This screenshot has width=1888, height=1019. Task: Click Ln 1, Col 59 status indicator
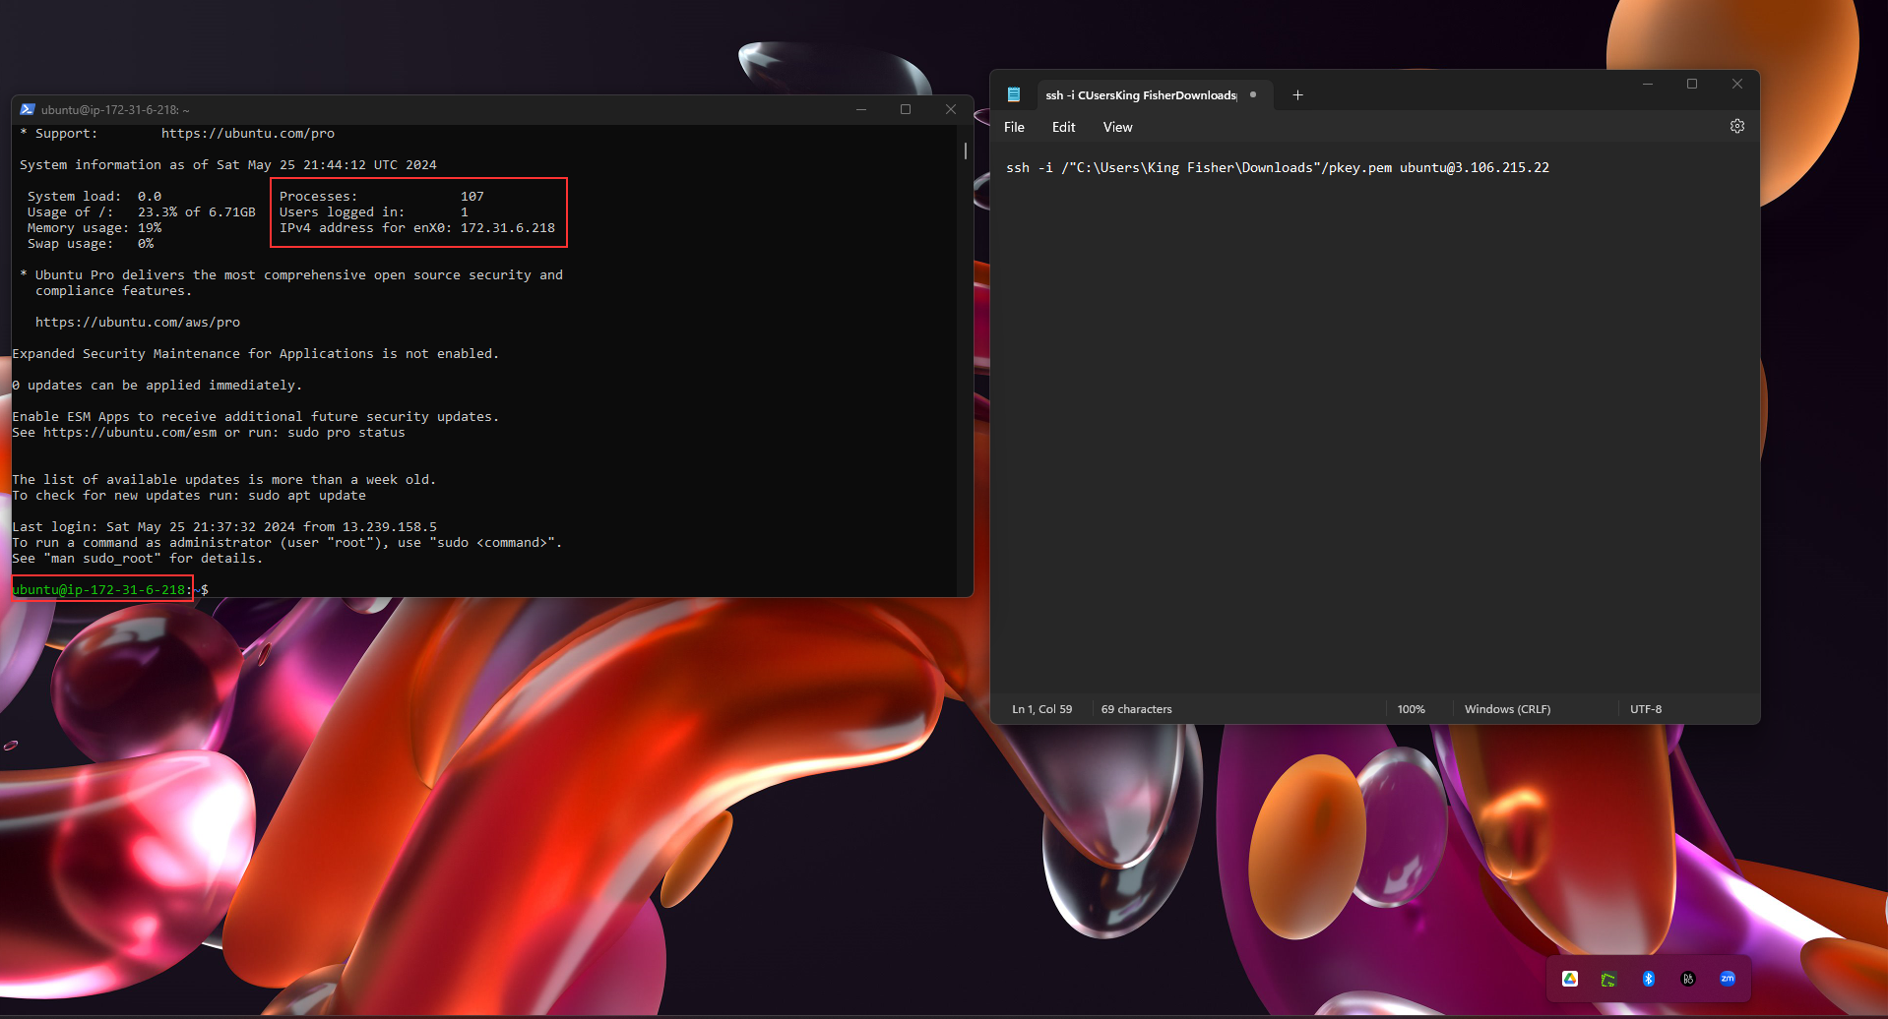coord(1040,708)
